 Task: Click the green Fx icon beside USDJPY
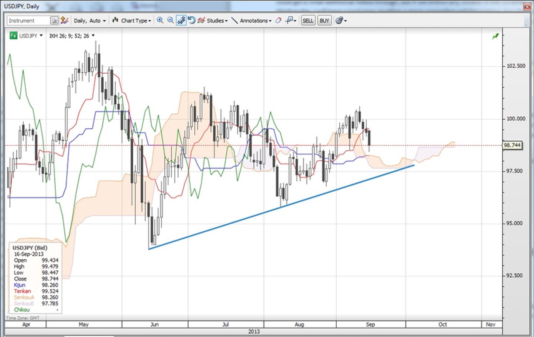[13, 36]
